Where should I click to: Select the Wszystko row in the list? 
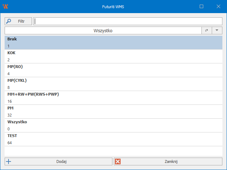(113, 125)
